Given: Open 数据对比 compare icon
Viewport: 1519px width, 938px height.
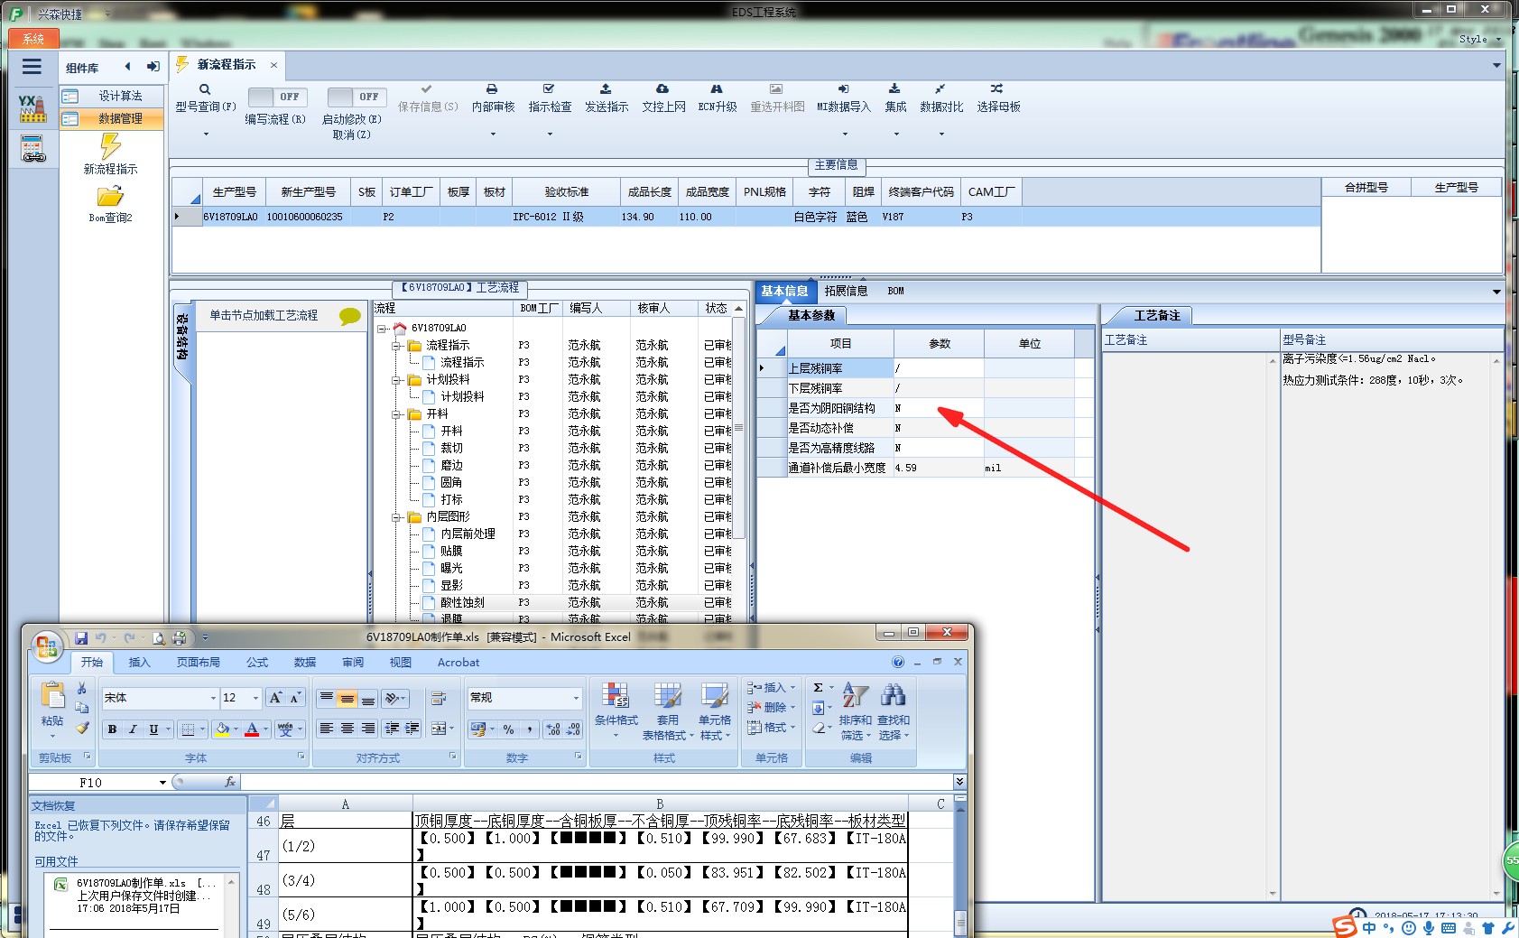Looking at the screenshot, I should click(940, 89).
